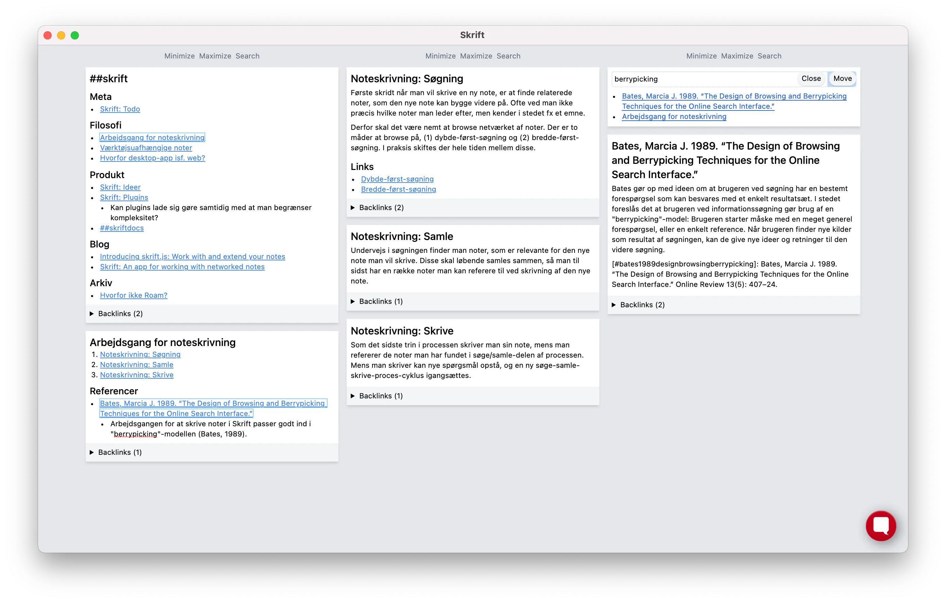Open the Dybde-først-søgning link
The image size is (946, 603).
[x=397, y=179]
